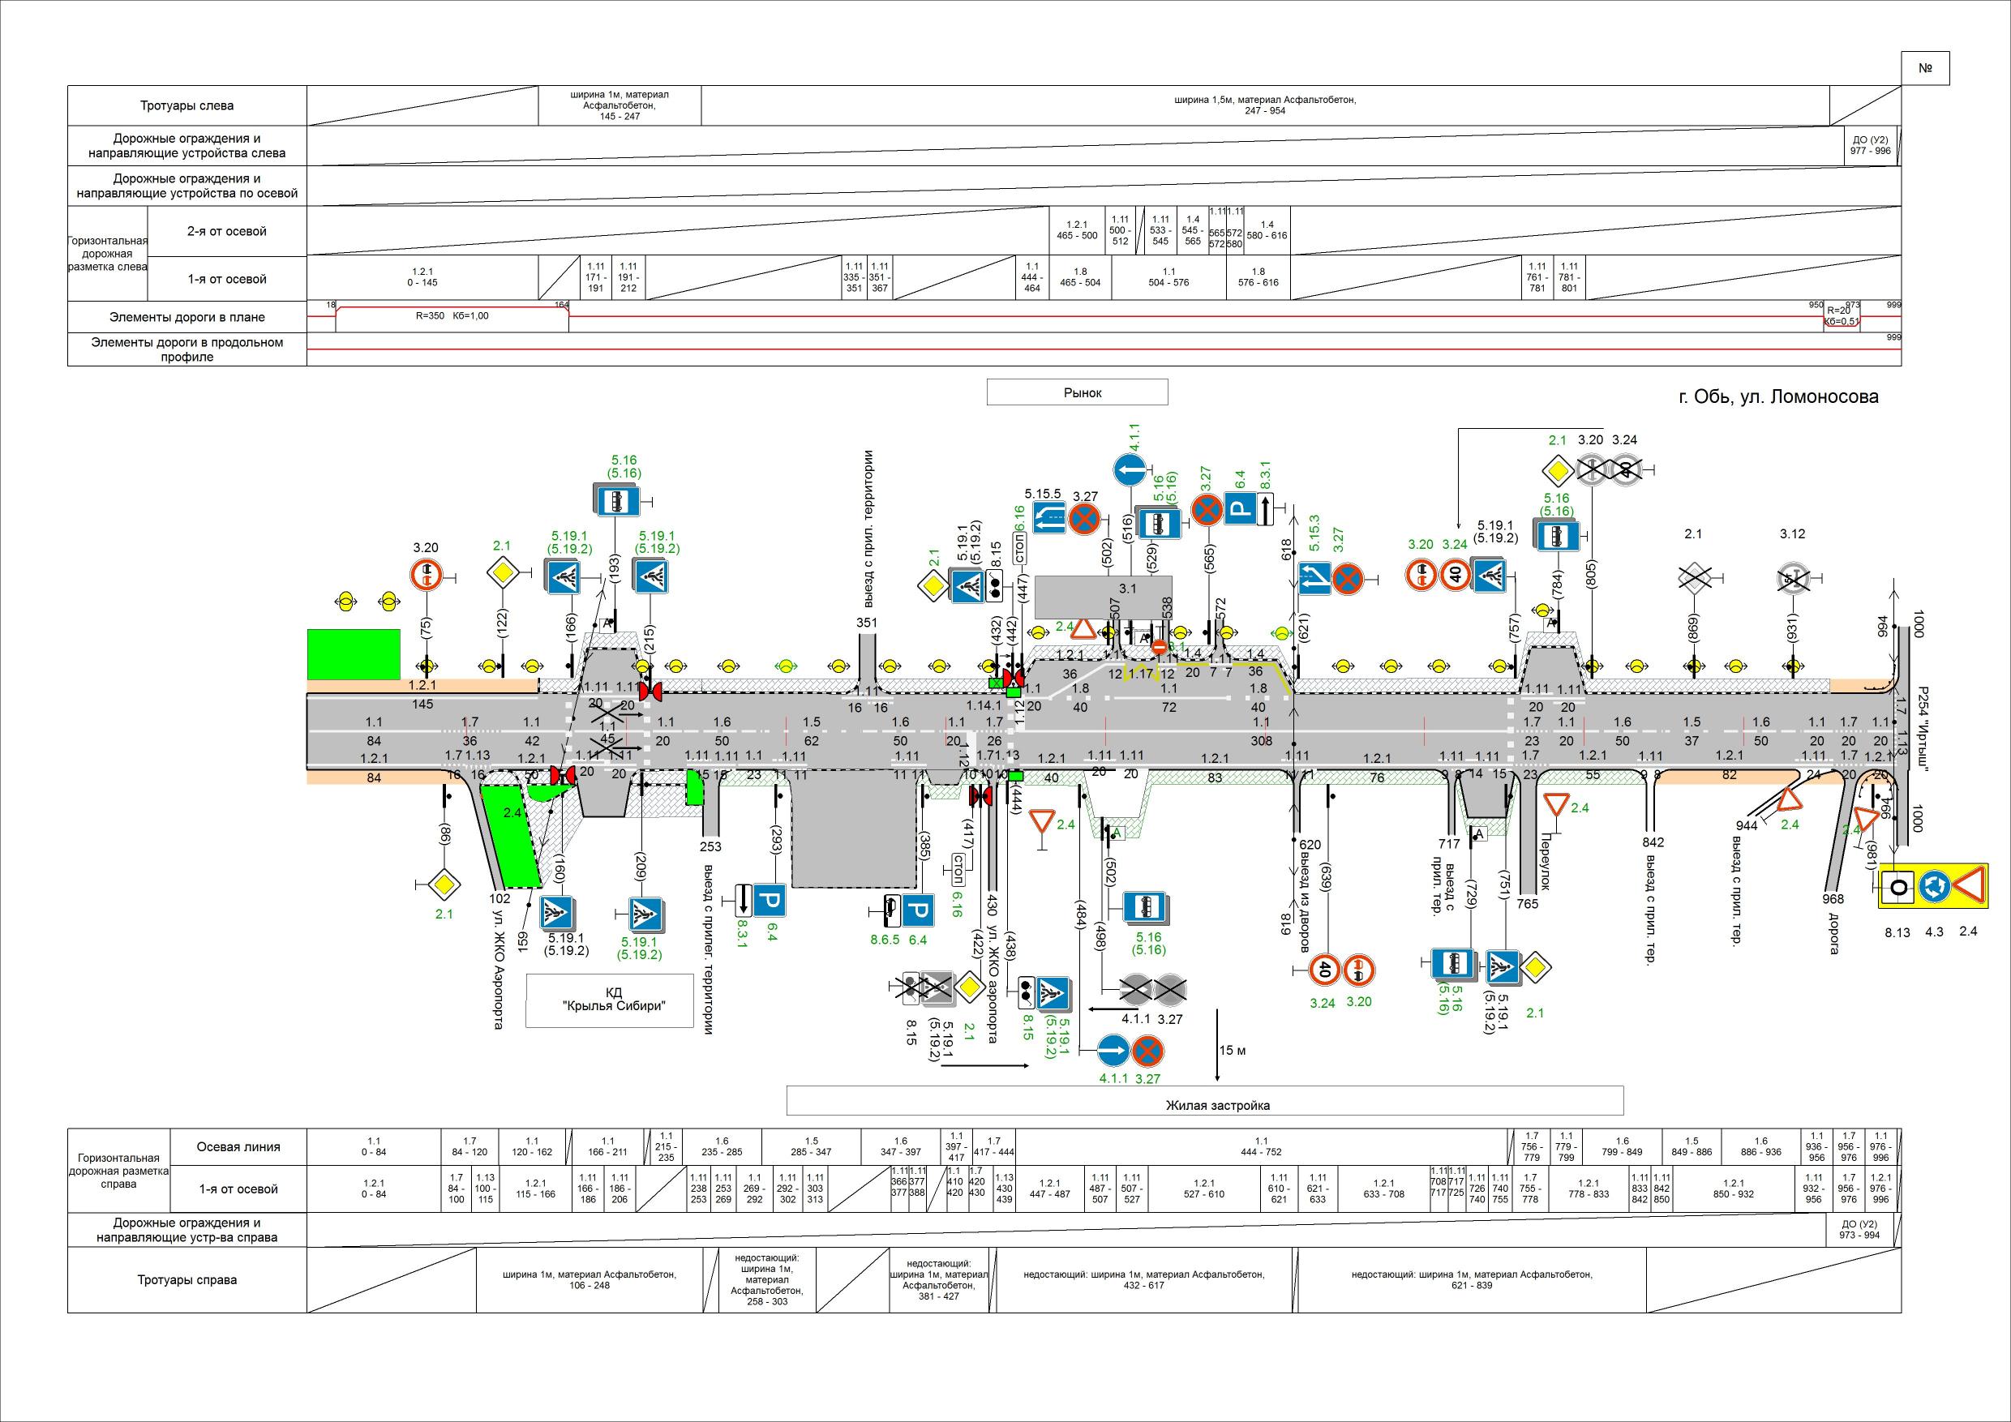The height and width of the screenshot is (1422, 2011).
Task: Click the "Жилая застройка" label box
Action: (x=1205, y=1102)
